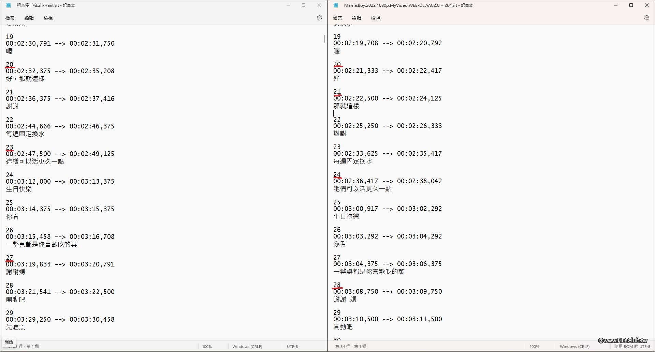The image size is (655, 352).
Task: Click the line 先吃魚 in left window
Action: (15, 327)
